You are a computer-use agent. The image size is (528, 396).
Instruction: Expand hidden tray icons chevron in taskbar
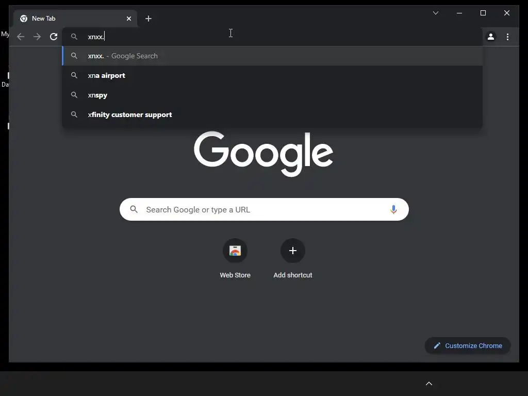click(428, 384)
